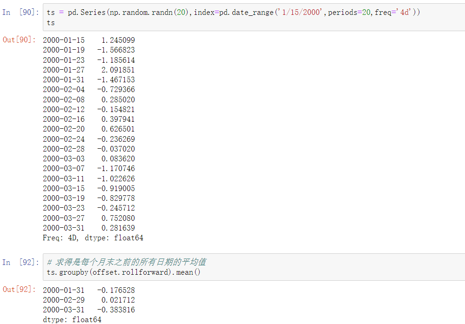Click output row 2000-02-24 value -0.236269

point(89,139)
